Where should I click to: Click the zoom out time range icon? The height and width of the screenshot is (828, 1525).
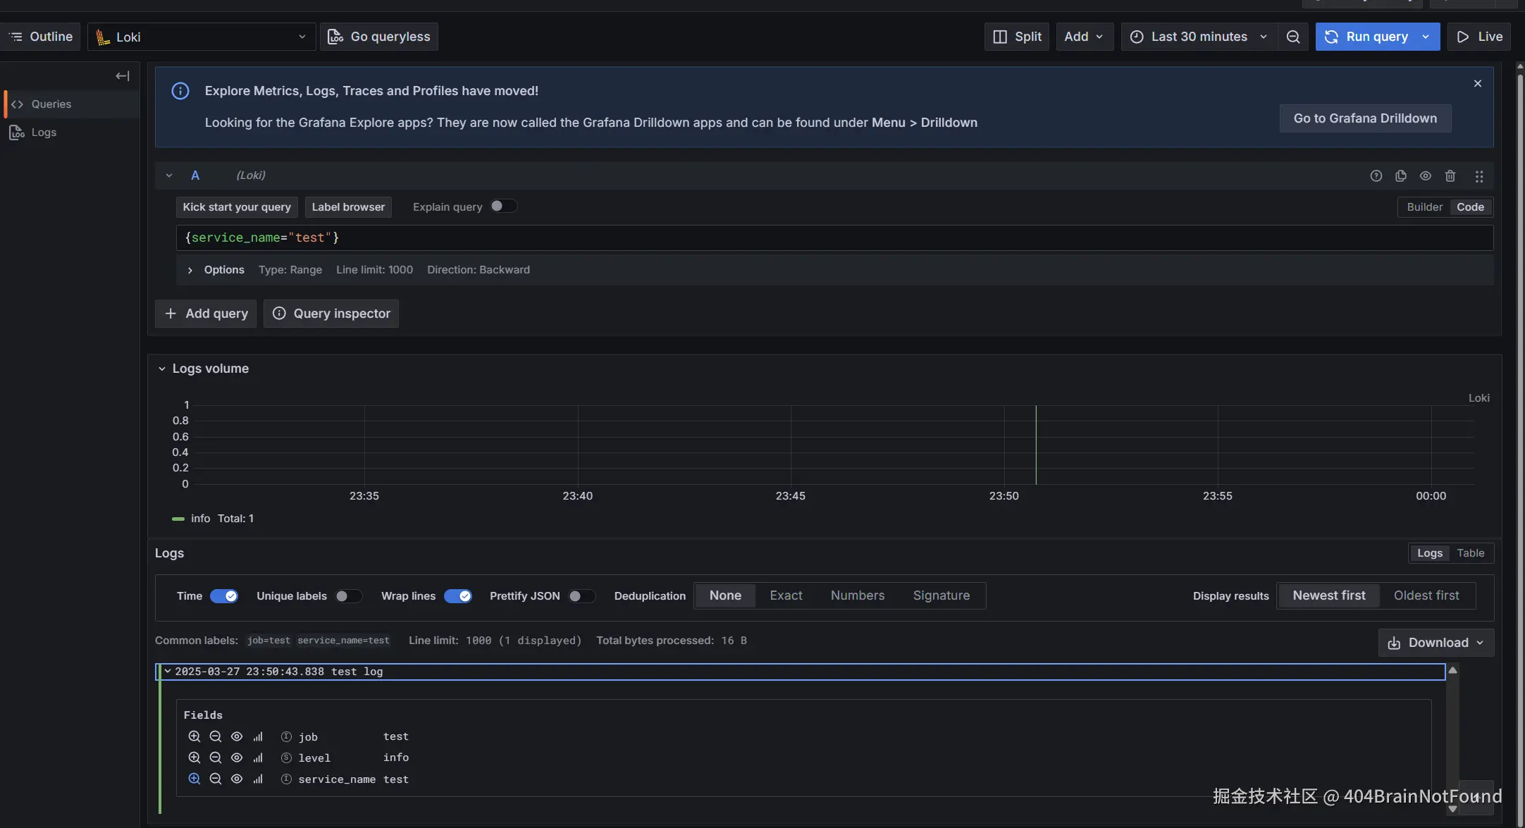coord(1292,37)
